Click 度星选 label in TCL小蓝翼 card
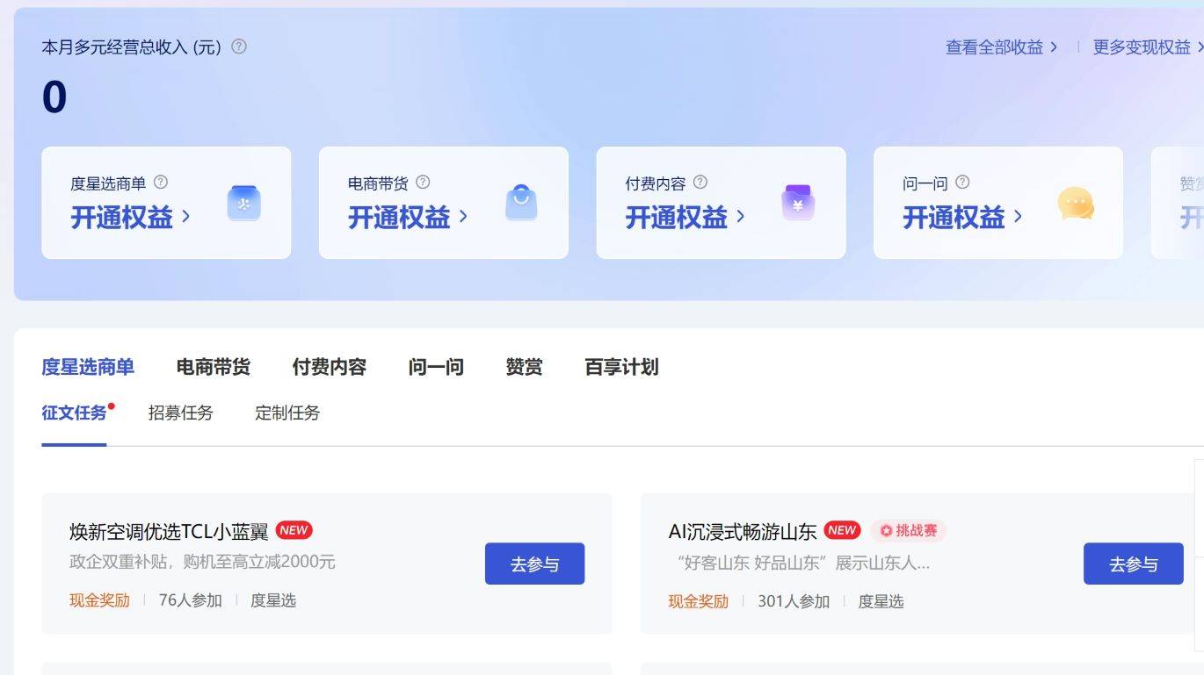 tap(273, 600)
